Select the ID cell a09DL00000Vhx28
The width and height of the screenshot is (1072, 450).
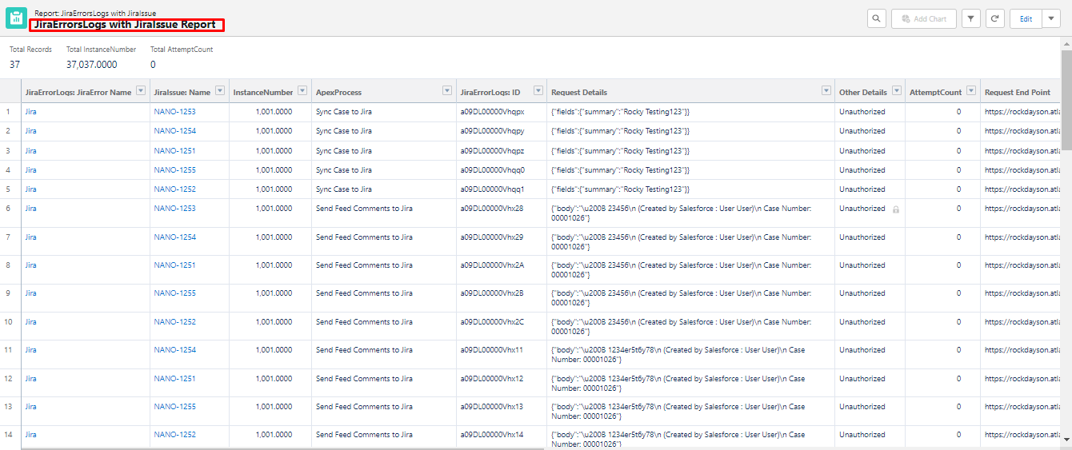[491, 209]
